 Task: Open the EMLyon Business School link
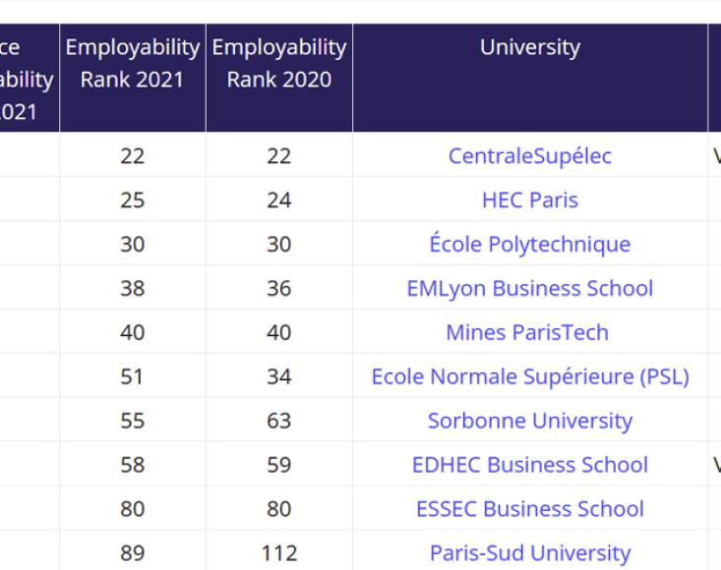point(530,289)
